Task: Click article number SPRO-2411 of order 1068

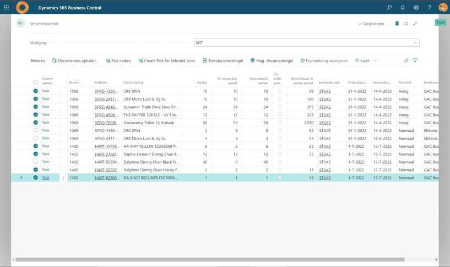Action: (107, 99)
